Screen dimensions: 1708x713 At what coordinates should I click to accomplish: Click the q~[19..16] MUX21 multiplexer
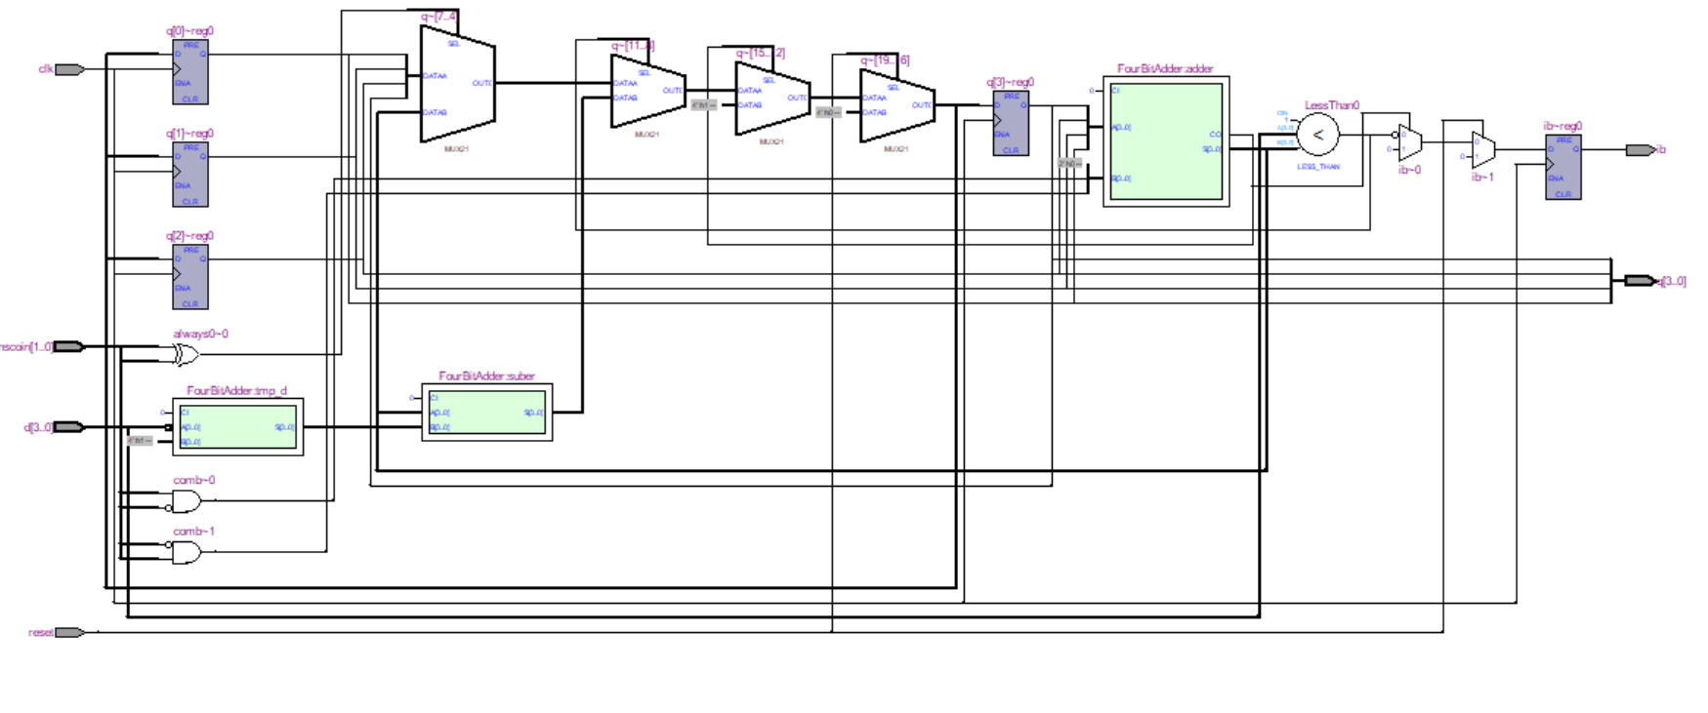[x=896, y=105]
